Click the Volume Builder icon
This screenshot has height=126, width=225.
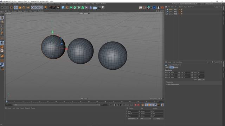[x=83, y=7]
